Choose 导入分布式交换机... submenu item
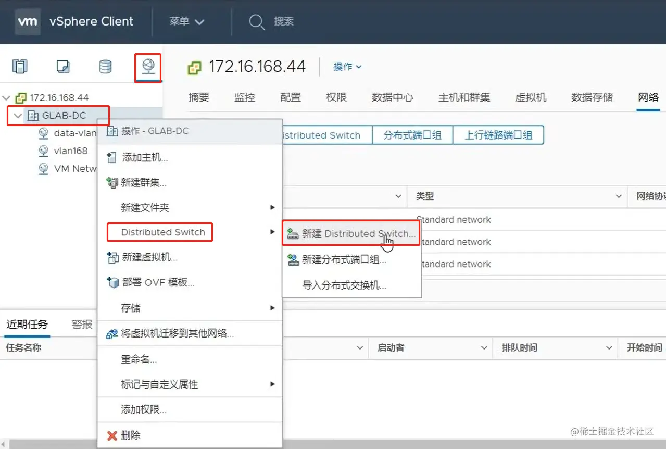 pos(352,285)
